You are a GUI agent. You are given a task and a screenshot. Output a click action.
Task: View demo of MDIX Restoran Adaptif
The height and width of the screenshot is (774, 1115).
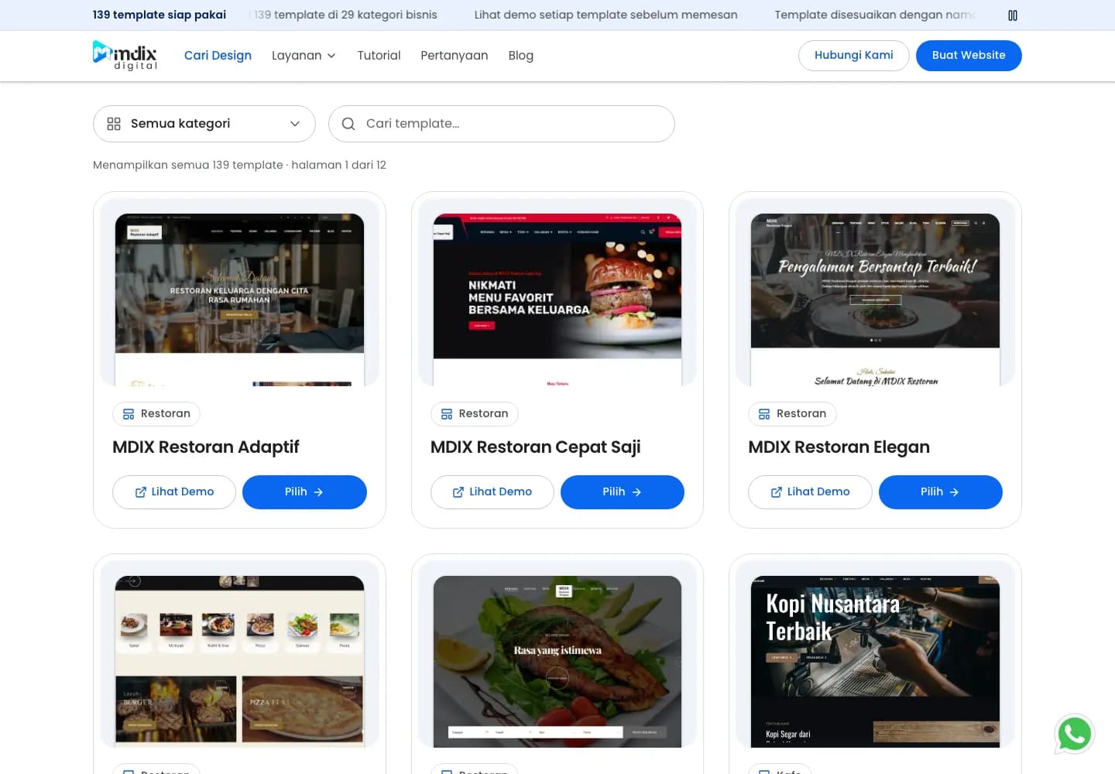click(174, 492)
